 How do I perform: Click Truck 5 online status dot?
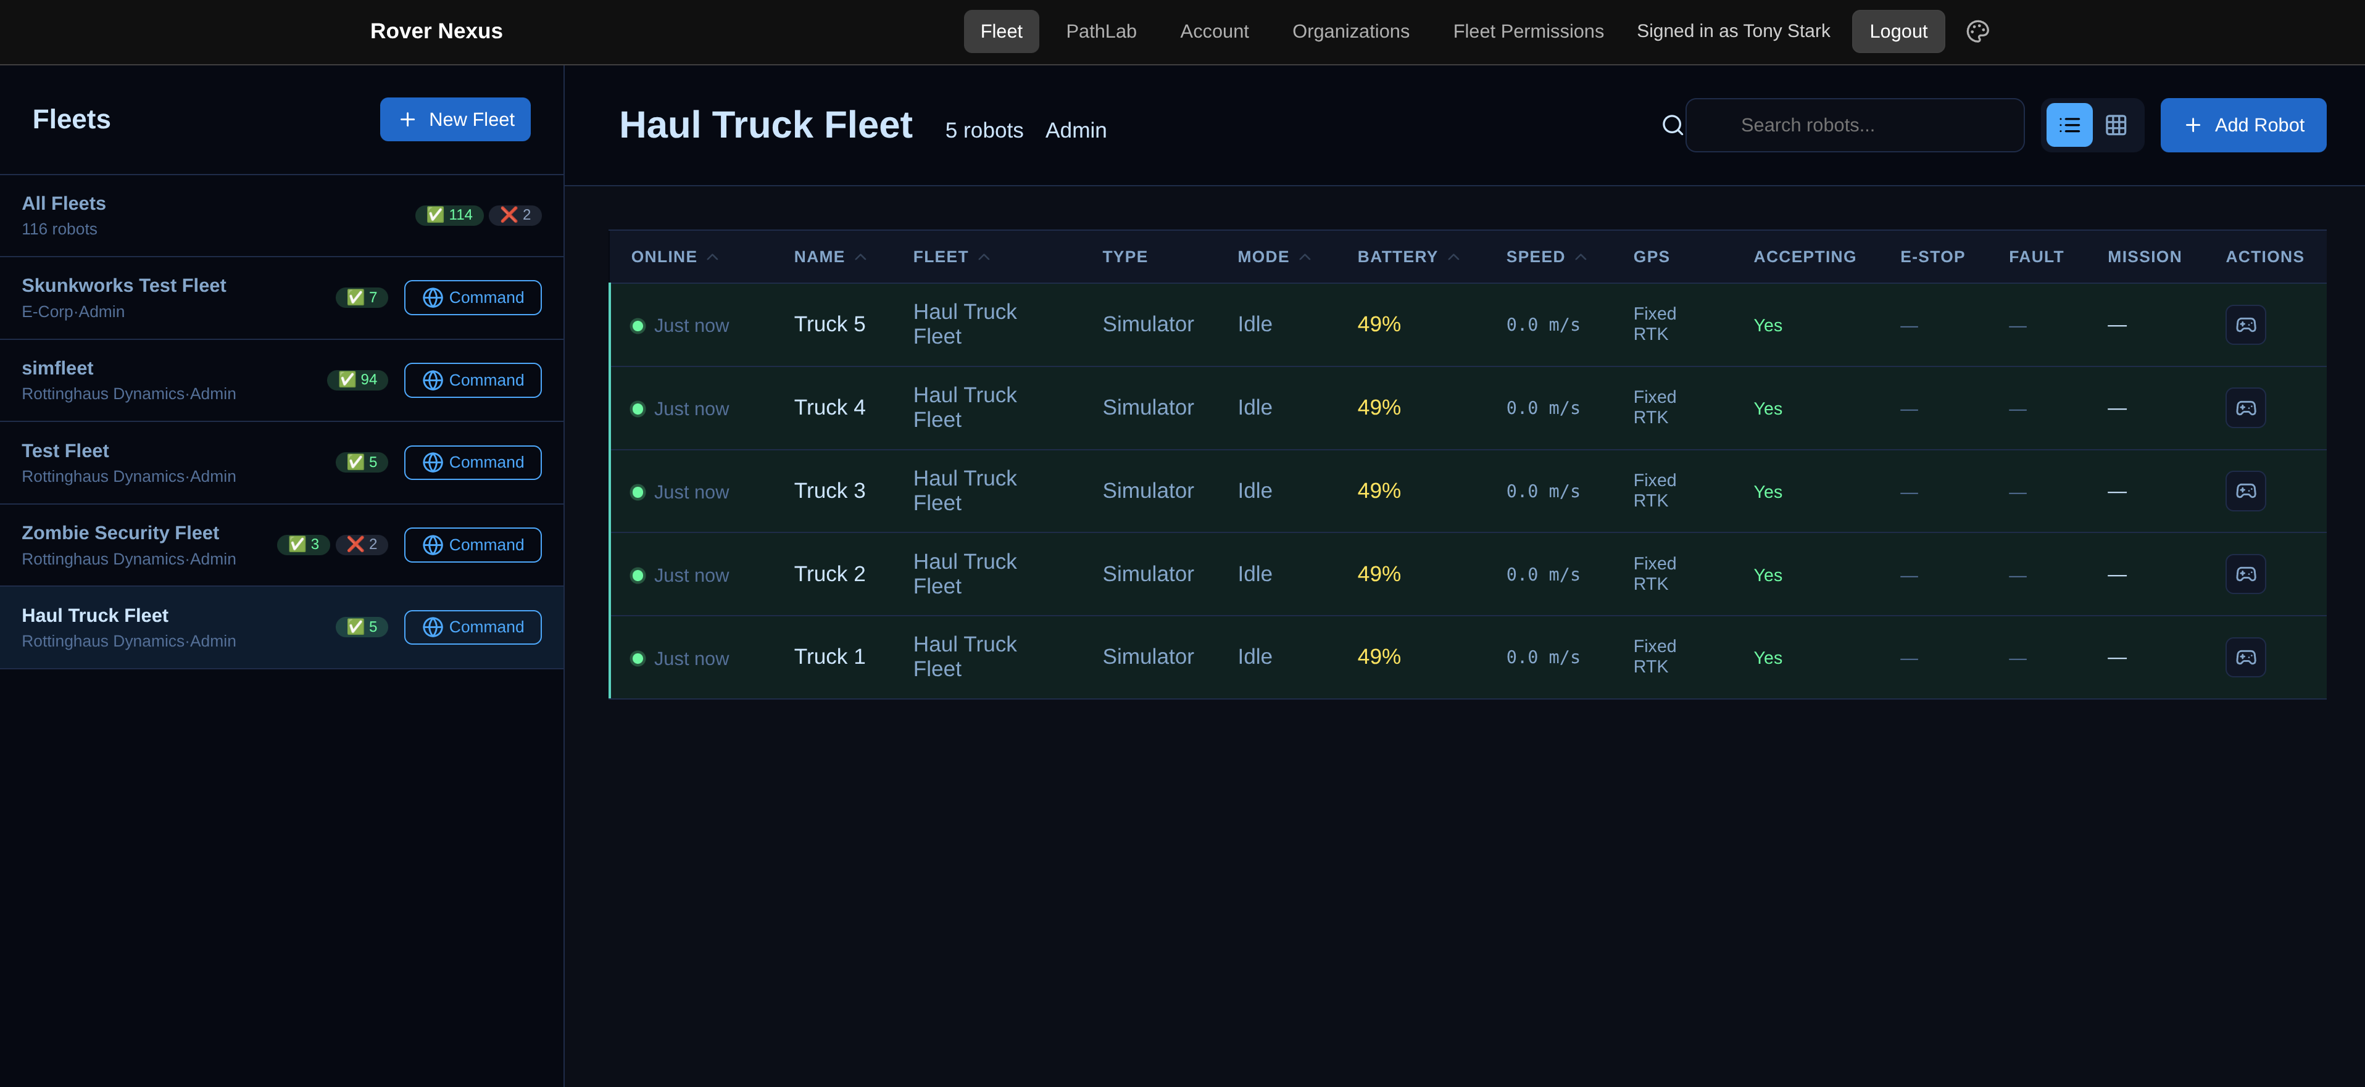tap(638, 326)
